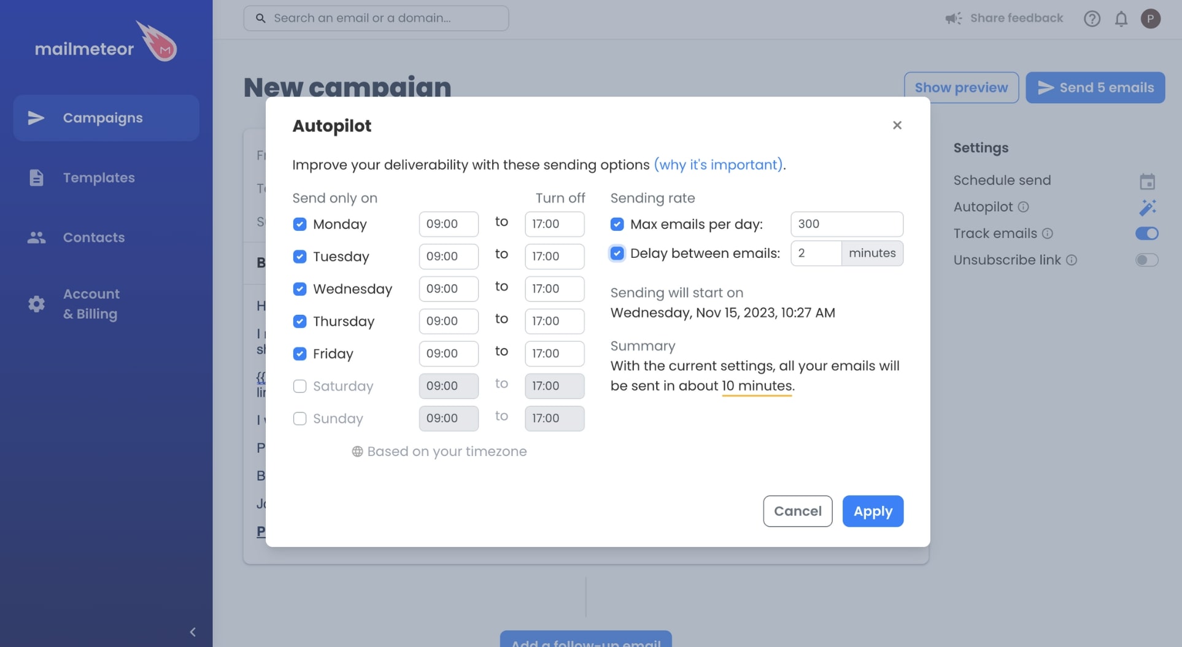Viewport: 1182px width, 647px height.
Task: Click the search magnifier icon
Action: (260, 18)
